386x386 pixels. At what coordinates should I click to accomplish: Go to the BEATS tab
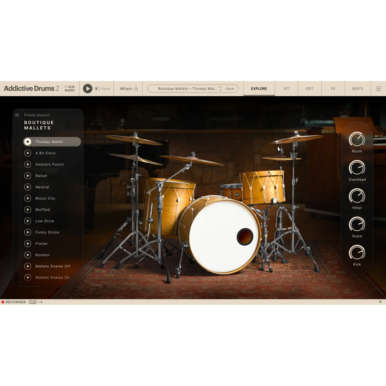(358, 89)
